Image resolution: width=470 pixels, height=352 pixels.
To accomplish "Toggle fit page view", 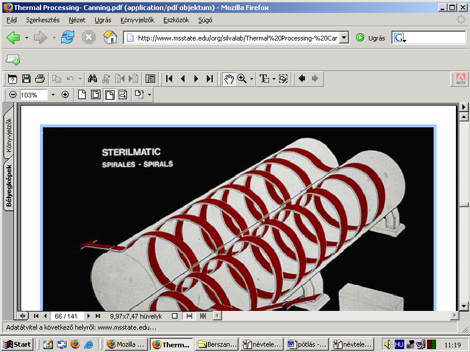I will (x=96, y=95).
